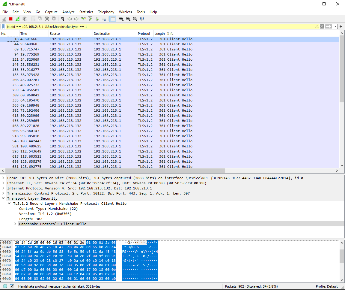The width and height of the screenshot is (345, 290).
Task: Expand the Handshake Protocol: Client Hello node
Action: pyautogui.click(x=15, y=224)
